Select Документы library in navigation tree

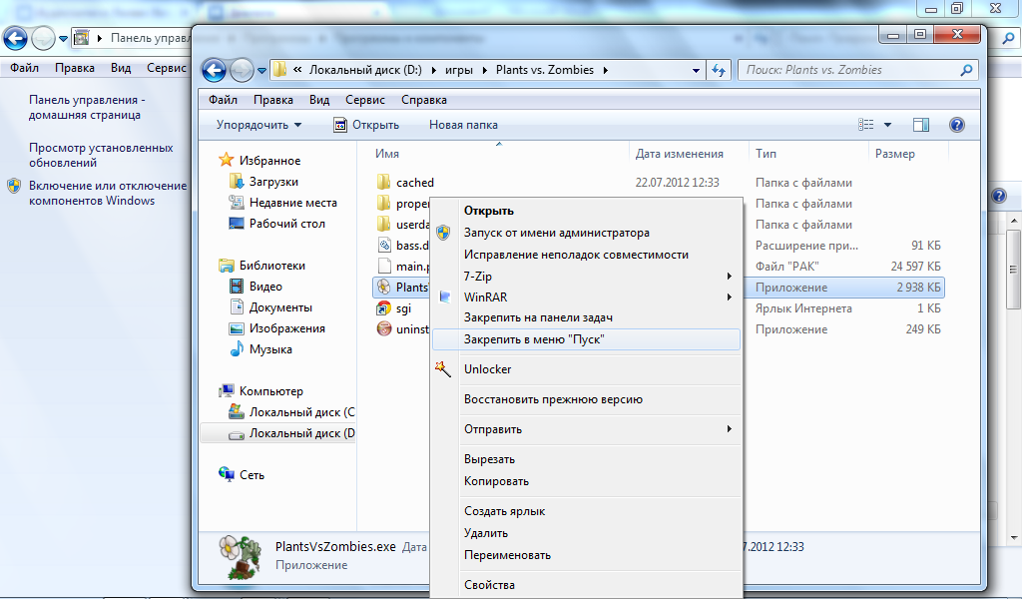[280, 307]
